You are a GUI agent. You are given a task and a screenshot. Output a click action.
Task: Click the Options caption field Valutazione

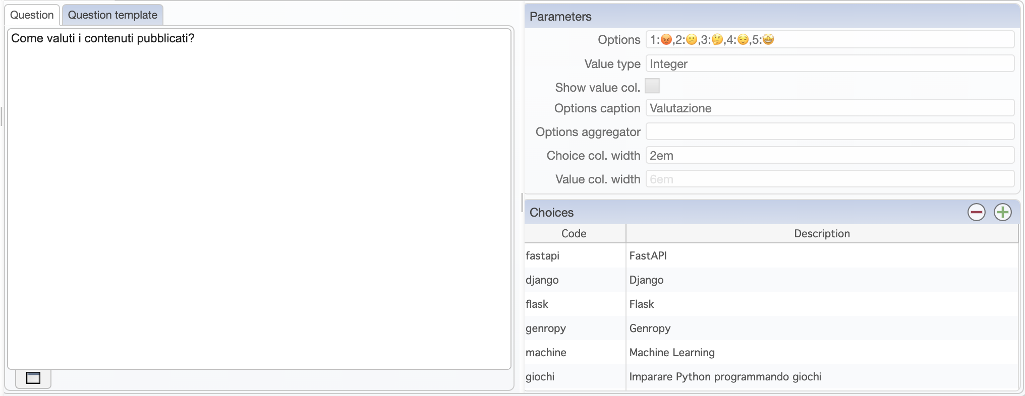tap(830, 108)
